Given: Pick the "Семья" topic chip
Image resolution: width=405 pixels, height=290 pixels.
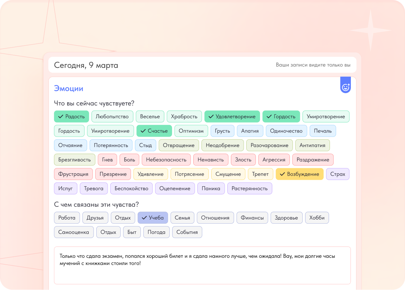Looking at the screenshot, I should point(182,218).
